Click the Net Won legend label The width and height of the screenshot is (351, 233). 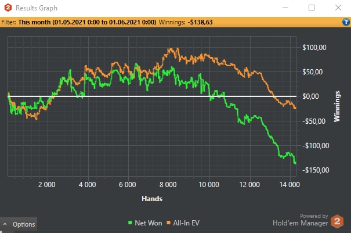[149, 223]
